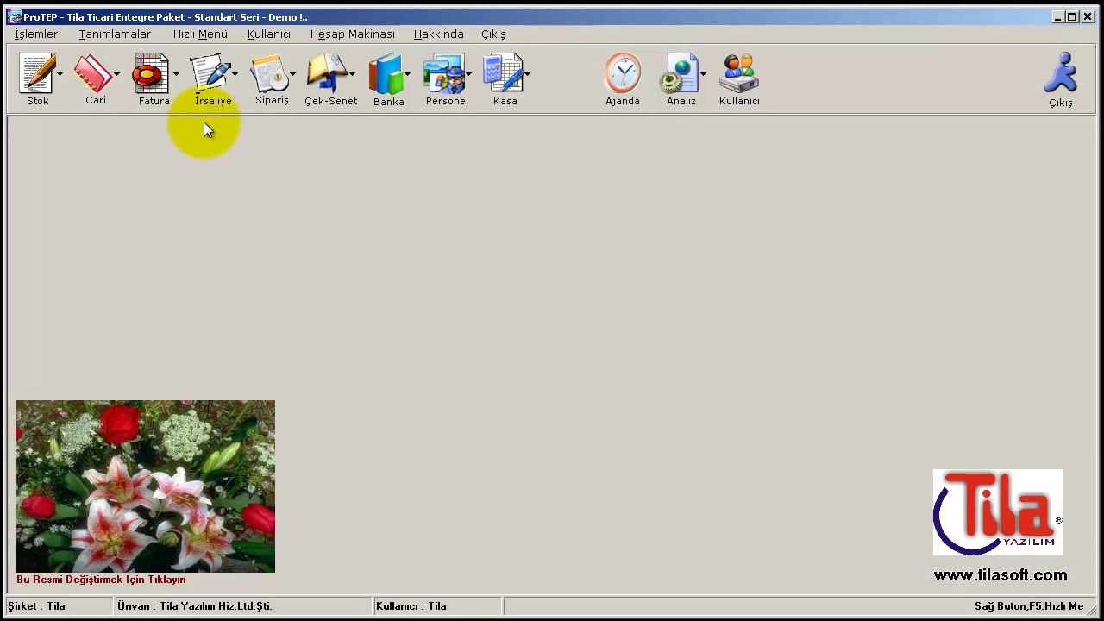Image resolution: width=1104 pixels, height=621 pixels.
Task: Expand the Cari dropdown arrow
Action: click(116, 75)
